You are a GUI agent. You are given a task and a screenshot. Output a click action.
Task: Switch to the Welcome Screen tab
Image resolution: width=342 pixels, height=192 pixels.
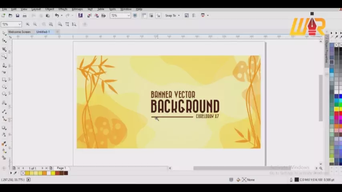click(x=19, y=32)
